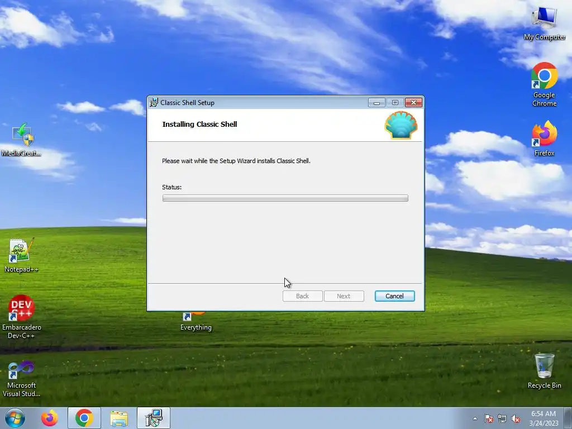
Task: Open the Windows Start orb
Action: tap(15, 418)
